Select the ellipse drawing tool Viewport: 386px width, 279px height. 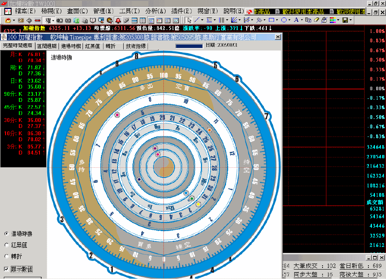pos(283,20)
